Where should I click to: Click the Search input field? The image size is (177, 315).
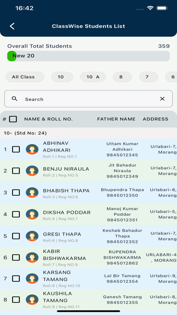coord(88,99)
